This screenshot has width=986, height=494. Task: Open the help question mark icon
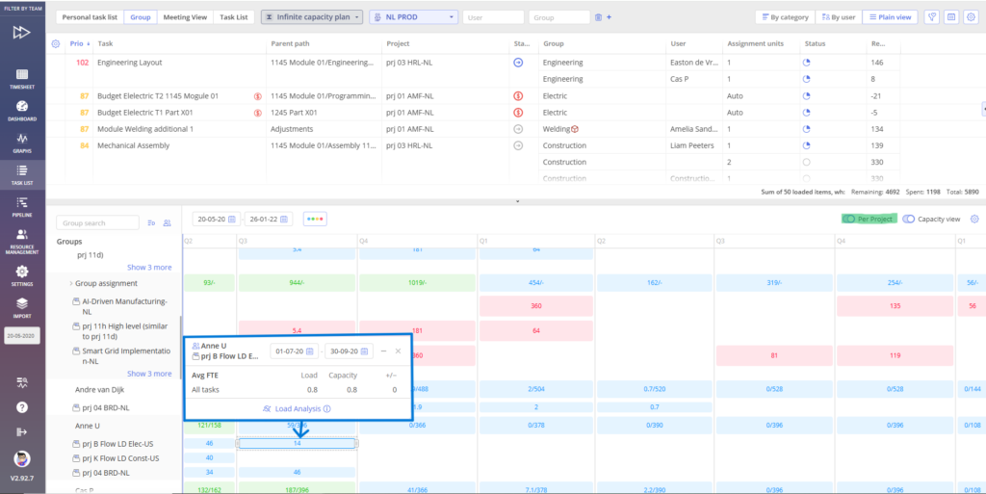(x=22, y=406)
